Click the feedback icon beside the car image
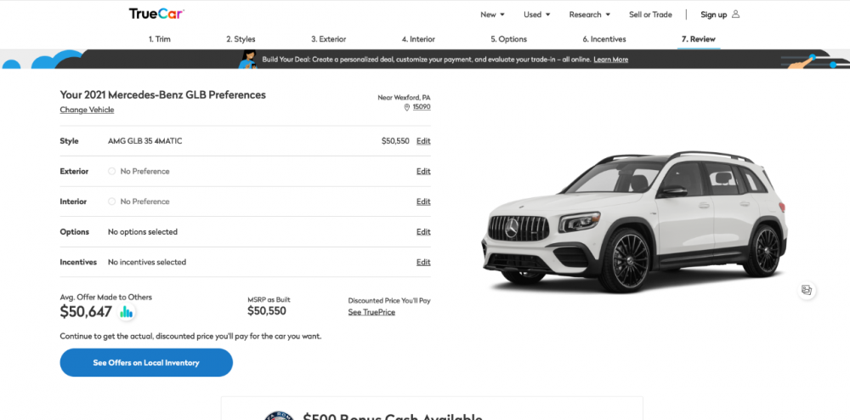 (x=806, y=290)
